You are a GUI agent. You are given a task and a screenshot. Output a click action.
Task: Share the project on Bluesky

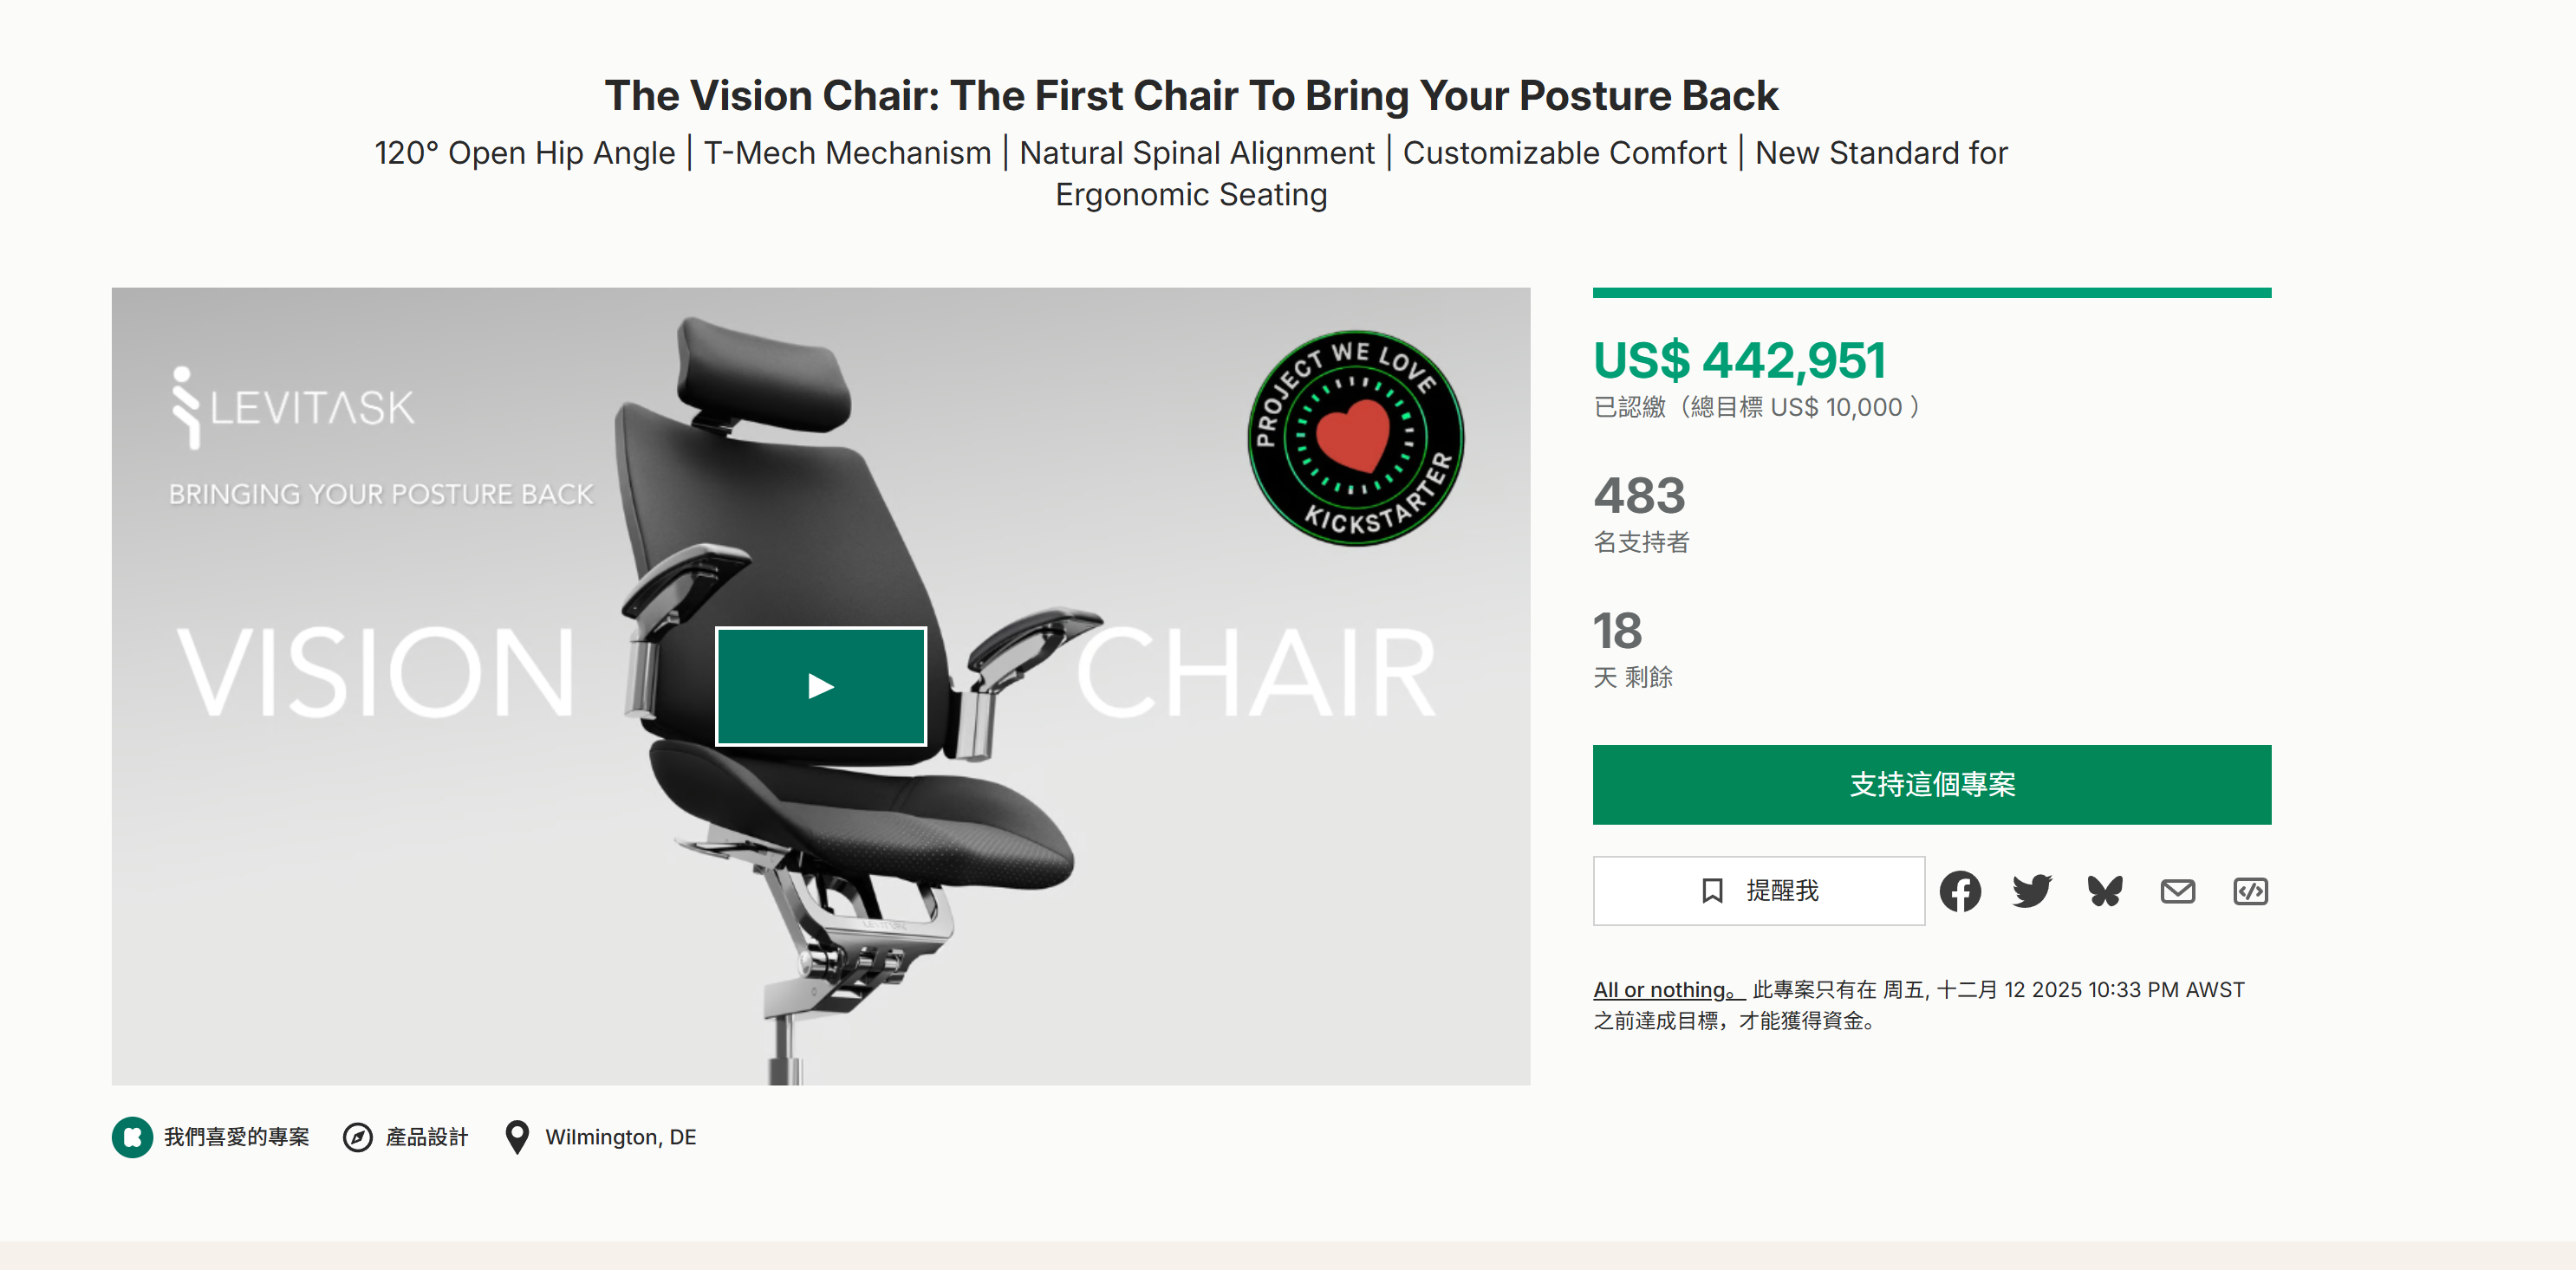pyautogui.click(x=2104, y=891)
